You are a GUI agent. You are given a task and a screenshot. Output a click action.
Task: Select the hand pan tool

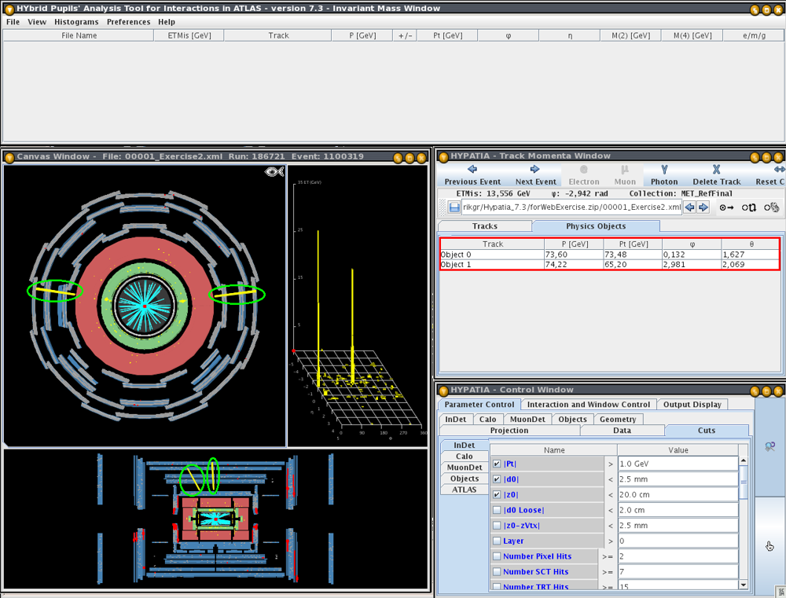coord(769,546)
